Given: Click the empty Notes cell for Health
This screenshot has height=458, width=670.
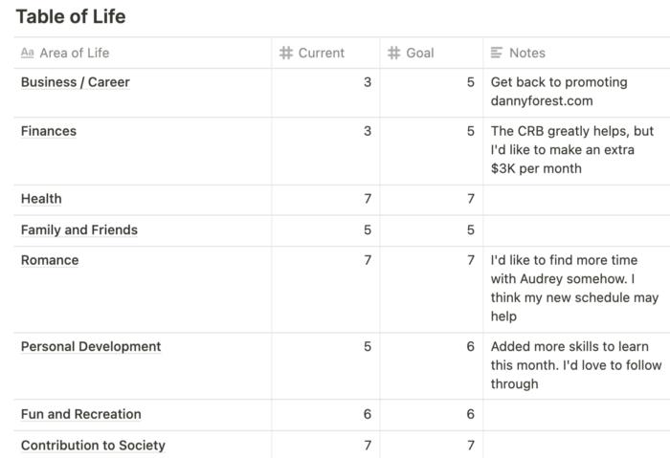Looking at the screenshot, I should 576,200.
